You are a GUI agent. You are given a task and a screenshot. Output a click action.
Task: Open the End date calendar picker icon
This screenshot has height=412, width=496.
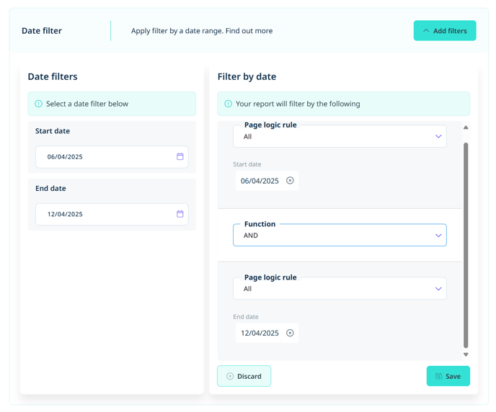click(180, 214)
